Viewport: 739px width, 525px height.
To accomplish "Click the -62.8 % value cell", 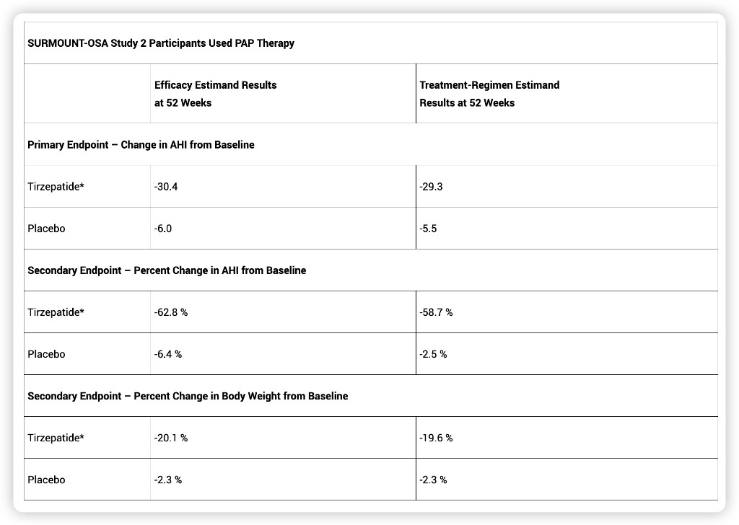I will (170, 312).
